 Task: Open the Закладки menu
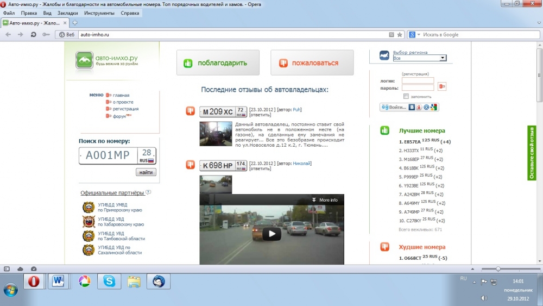67,13
